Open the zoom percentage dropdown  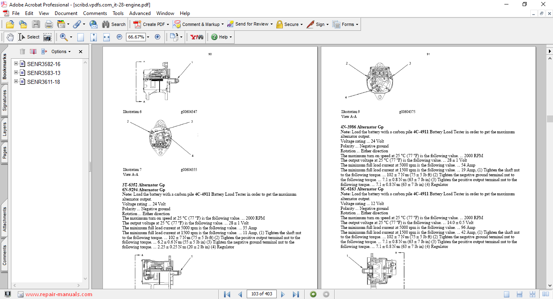[x=148, y=37]
